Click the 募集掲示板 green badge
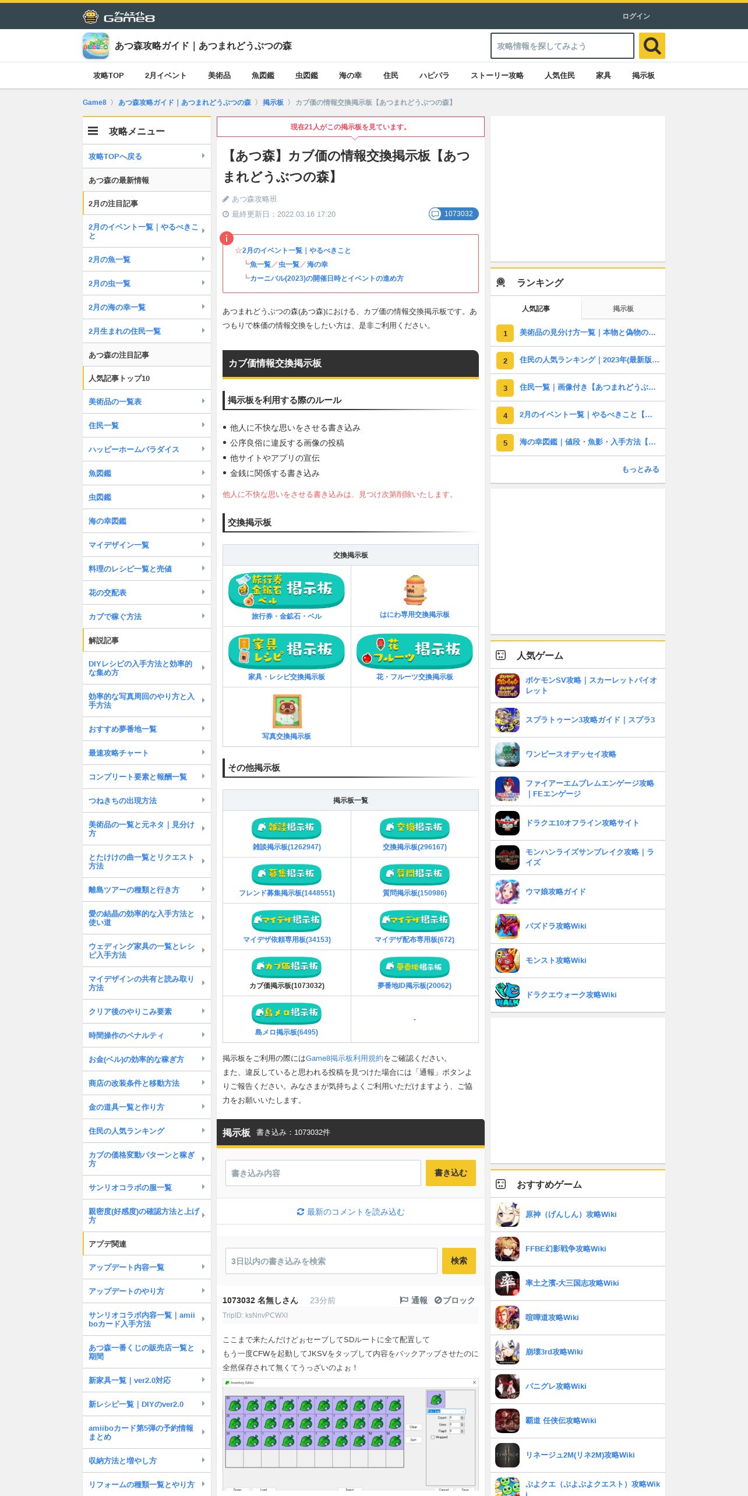The image size is (748, 1496). (x=287, y=874)
